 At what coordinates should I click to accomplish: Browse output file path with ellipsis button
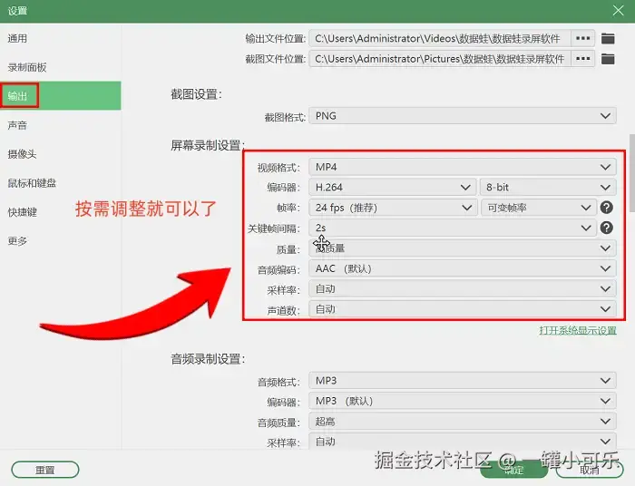582,38
